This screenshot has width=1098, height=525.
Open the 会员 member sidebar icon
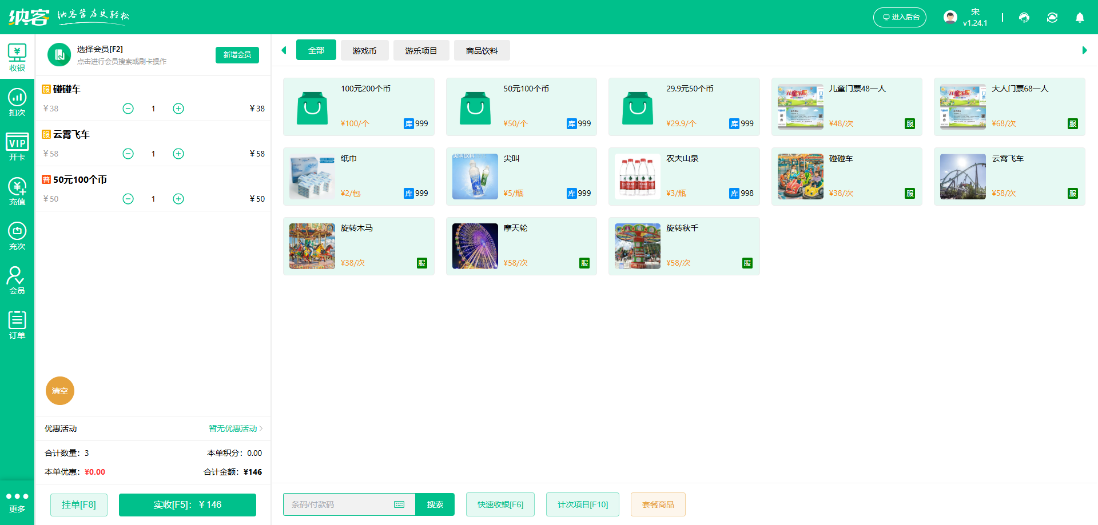[17, 280]
